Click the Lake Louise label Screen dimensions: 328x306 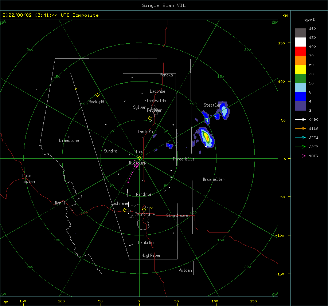point(28,179)
